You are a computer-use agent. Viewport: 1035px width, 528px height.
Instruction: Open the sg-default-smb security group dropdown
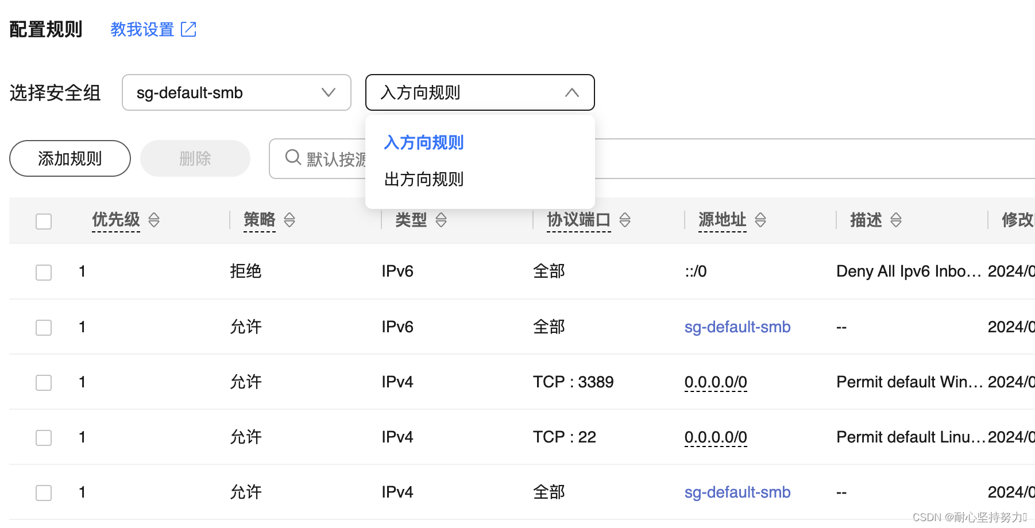[x=237, y=92]
